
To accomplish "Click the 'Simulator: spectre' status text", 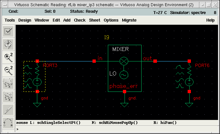I will 188,13.
